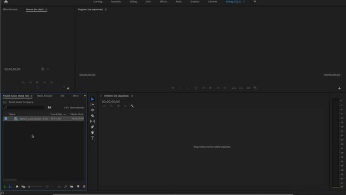Viewport: 346px width, 195px height.
Task: Open the Project panel hamburger menu
Action: click(x=31, y=96)
